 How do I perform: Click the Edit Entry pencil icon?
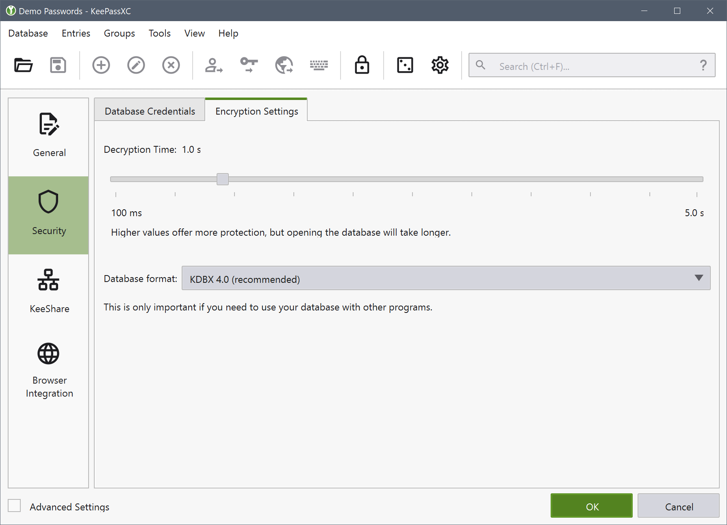[x=136, y=65]
